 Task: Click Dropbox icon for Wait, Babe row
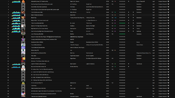click(168, 56)
